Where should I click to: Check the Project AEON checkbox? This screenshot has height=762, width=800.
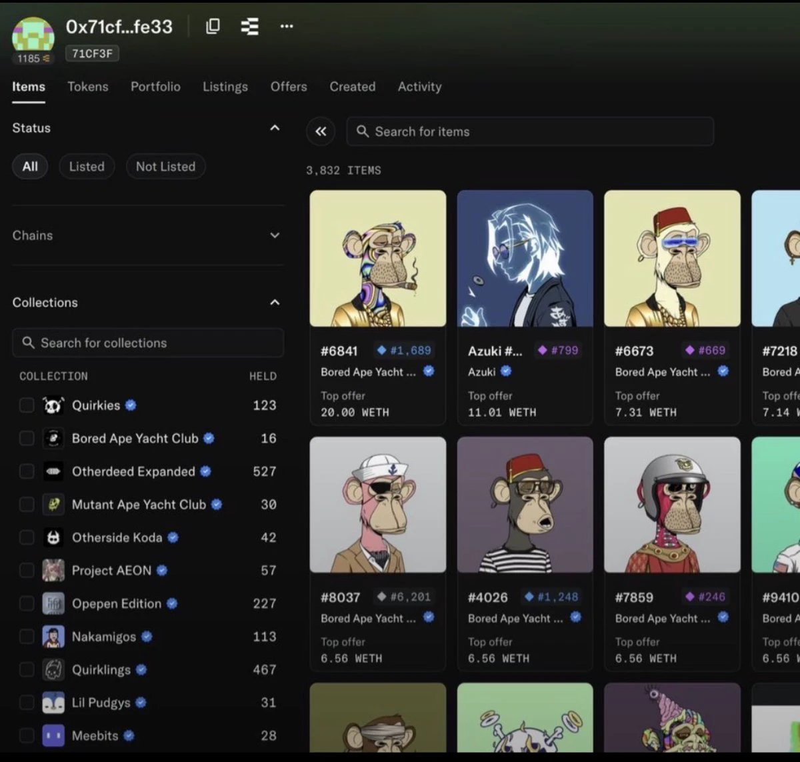[27, 571]
